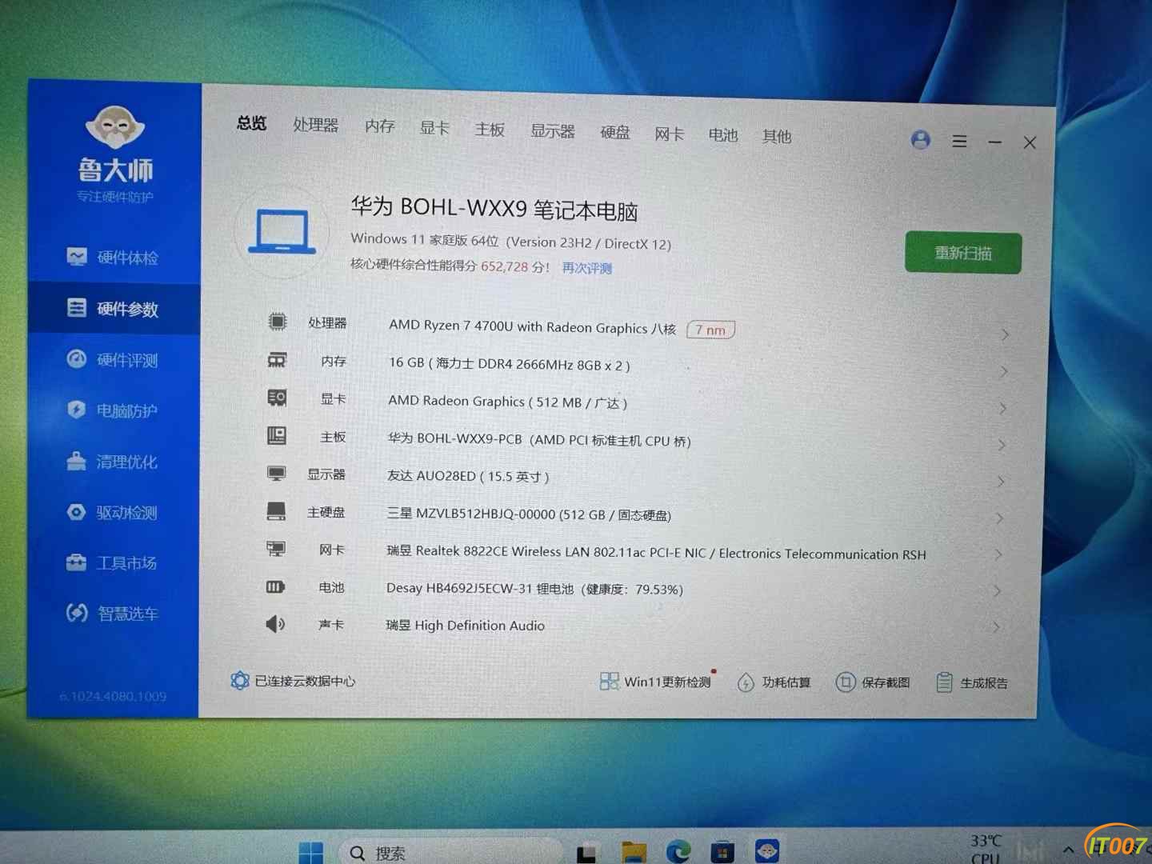Click 16 GB 海力士 DDR4 memory text
The image size is (1152, 864).
pyautogui.click(x=510, y=364)
